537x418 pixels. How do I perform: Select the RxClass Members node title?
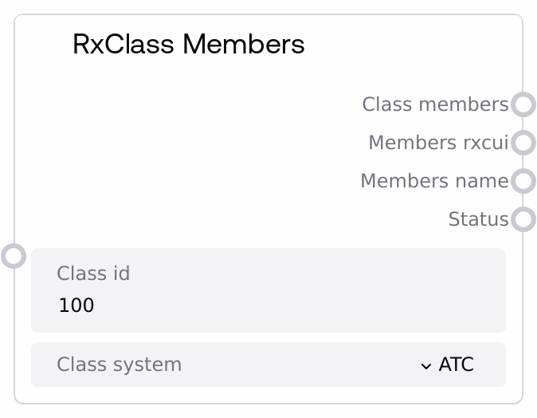click(188, 44)
